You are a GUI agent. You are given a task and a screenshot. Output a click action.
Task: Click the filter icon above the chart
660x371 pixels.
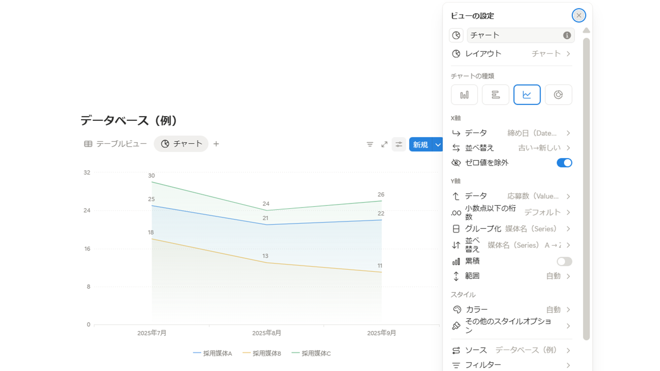click(370, 144)
